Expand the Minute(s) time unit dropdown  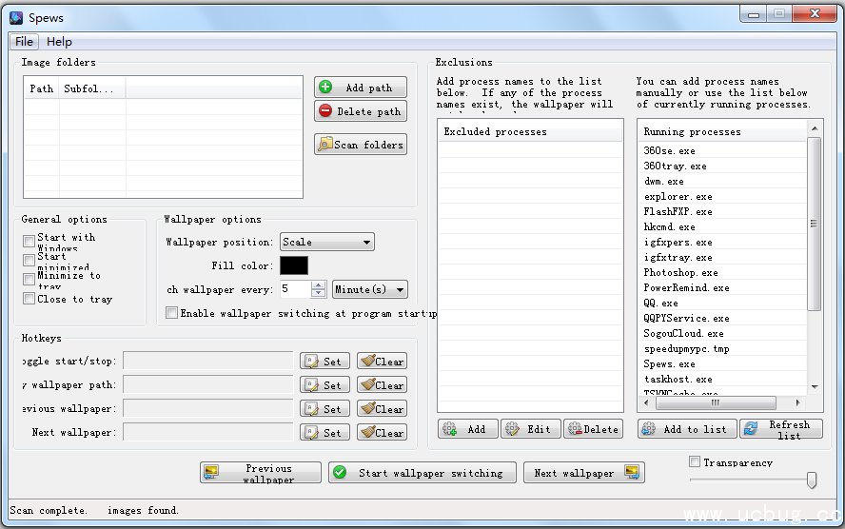point(369,289)
